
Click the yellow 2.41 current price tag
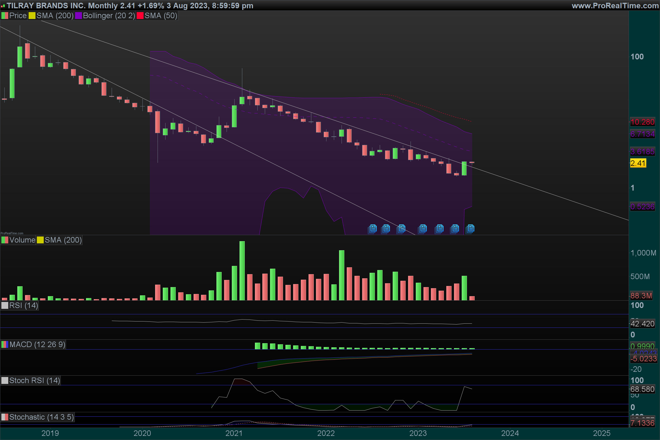pos(638,163)
